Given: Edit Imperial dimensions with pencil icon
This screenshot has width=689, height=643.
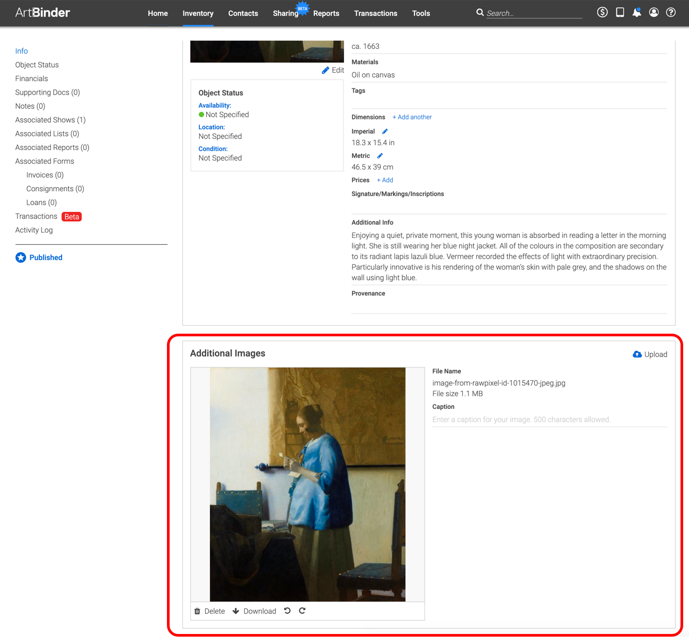Looking at the screenshot, I should 385,131.
